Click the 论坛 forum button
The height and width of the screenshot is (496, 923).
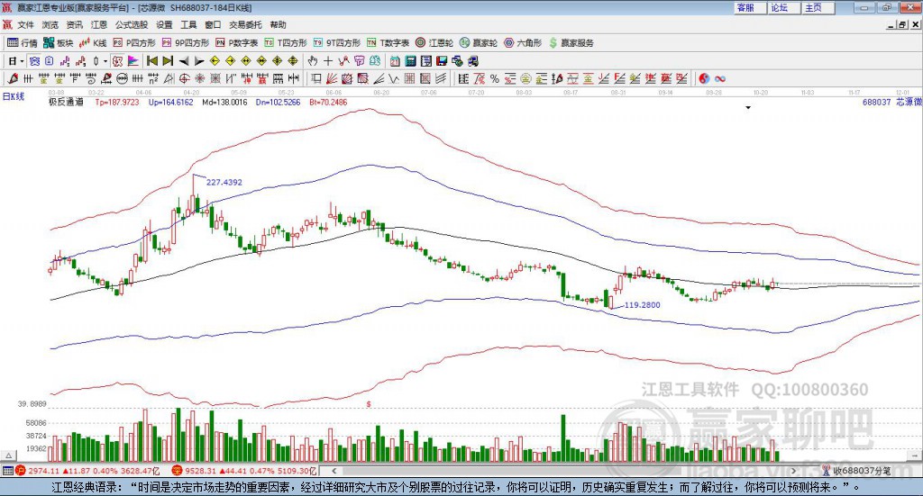click(784, 7)
